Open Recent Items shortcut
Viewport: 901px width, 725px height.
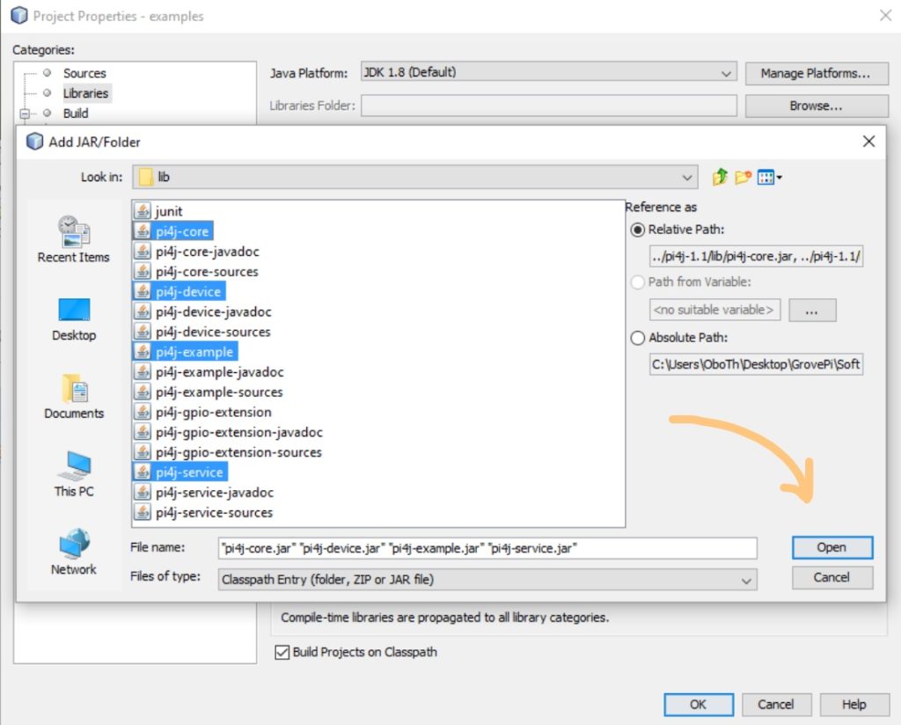(74, 239)
